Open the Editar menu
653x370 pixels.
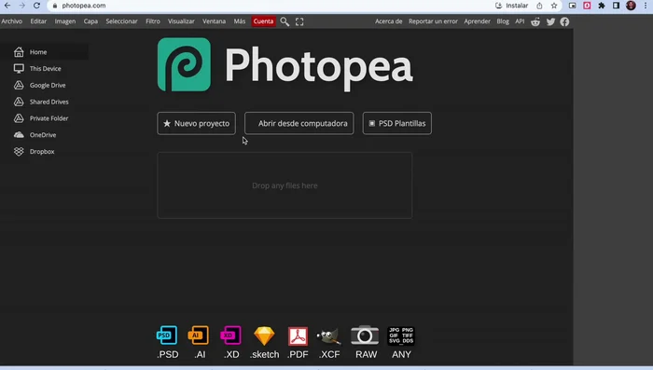pyautogui.click(x=38, y=21)
